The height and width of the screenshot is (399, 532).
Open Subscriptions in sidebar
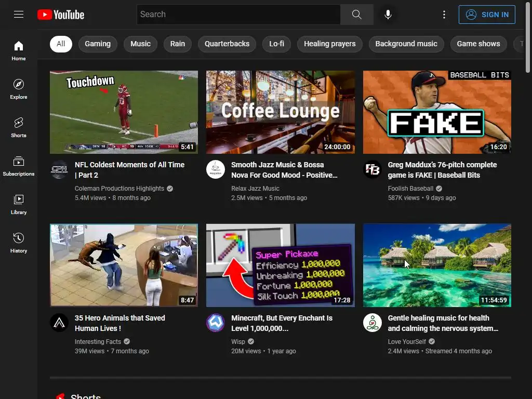coord(19,166)
